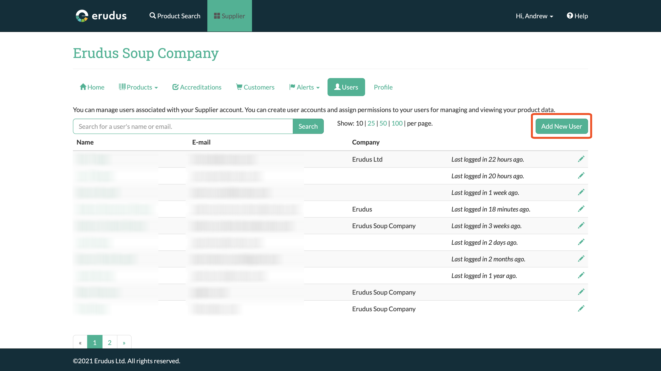The image size is (661, 371).
Task: Open the Products dropdown menu
Action: point(138,87)
